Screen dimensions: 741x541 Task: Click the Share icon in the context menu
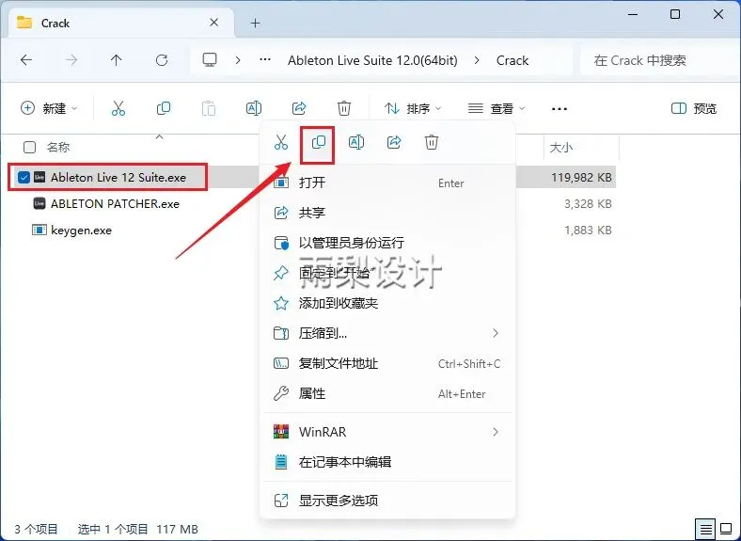tap(394, 142)
